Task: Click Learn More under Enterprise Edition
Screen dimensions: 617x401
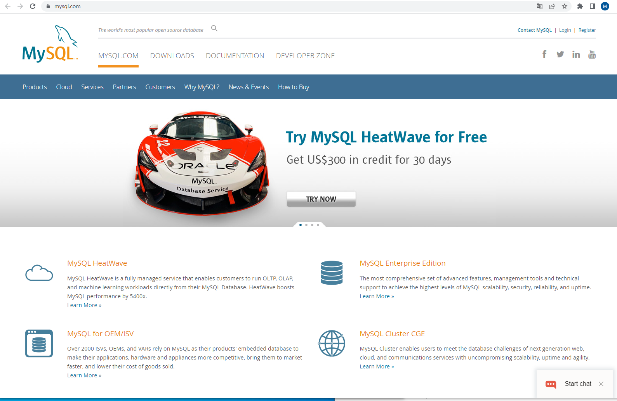Action: coord(377,296)
